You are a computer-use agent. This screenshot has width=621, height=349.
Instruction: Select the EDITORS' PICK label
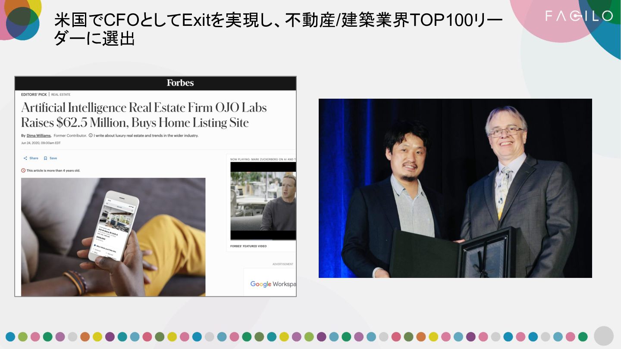34,94
